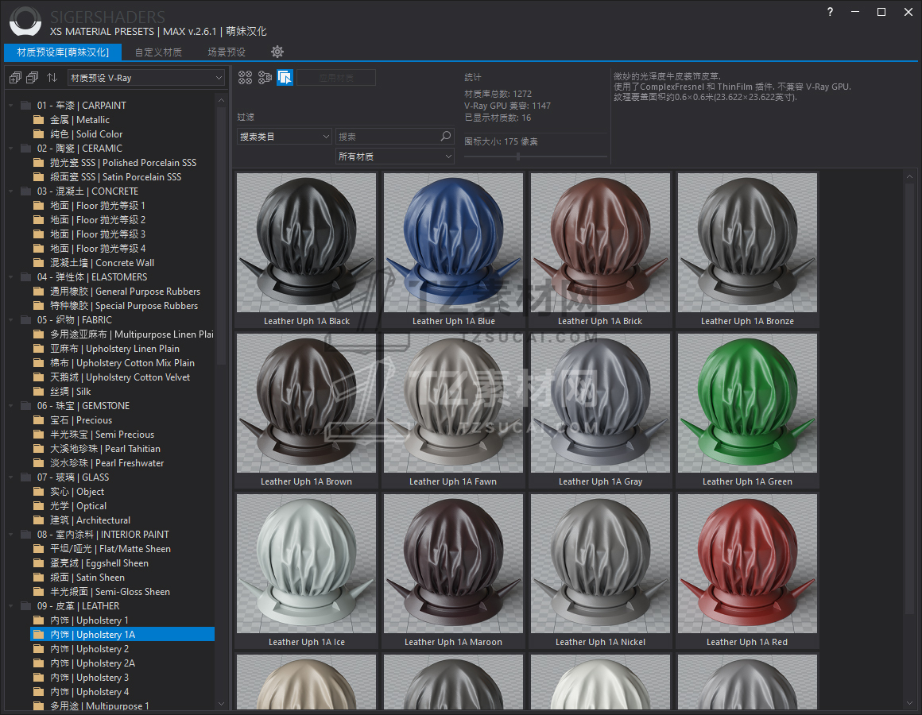This screenshot has height=715, width=922.
Task: Collapse the 06 GEMSTONE category arrow
Action: 11,406
